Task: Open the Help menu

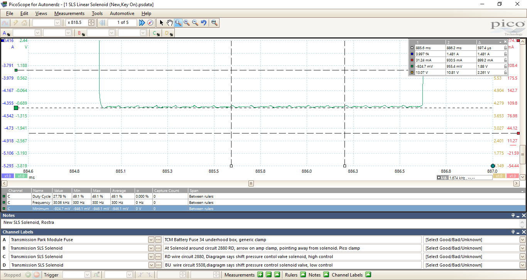Action: [x=146, y=13]
